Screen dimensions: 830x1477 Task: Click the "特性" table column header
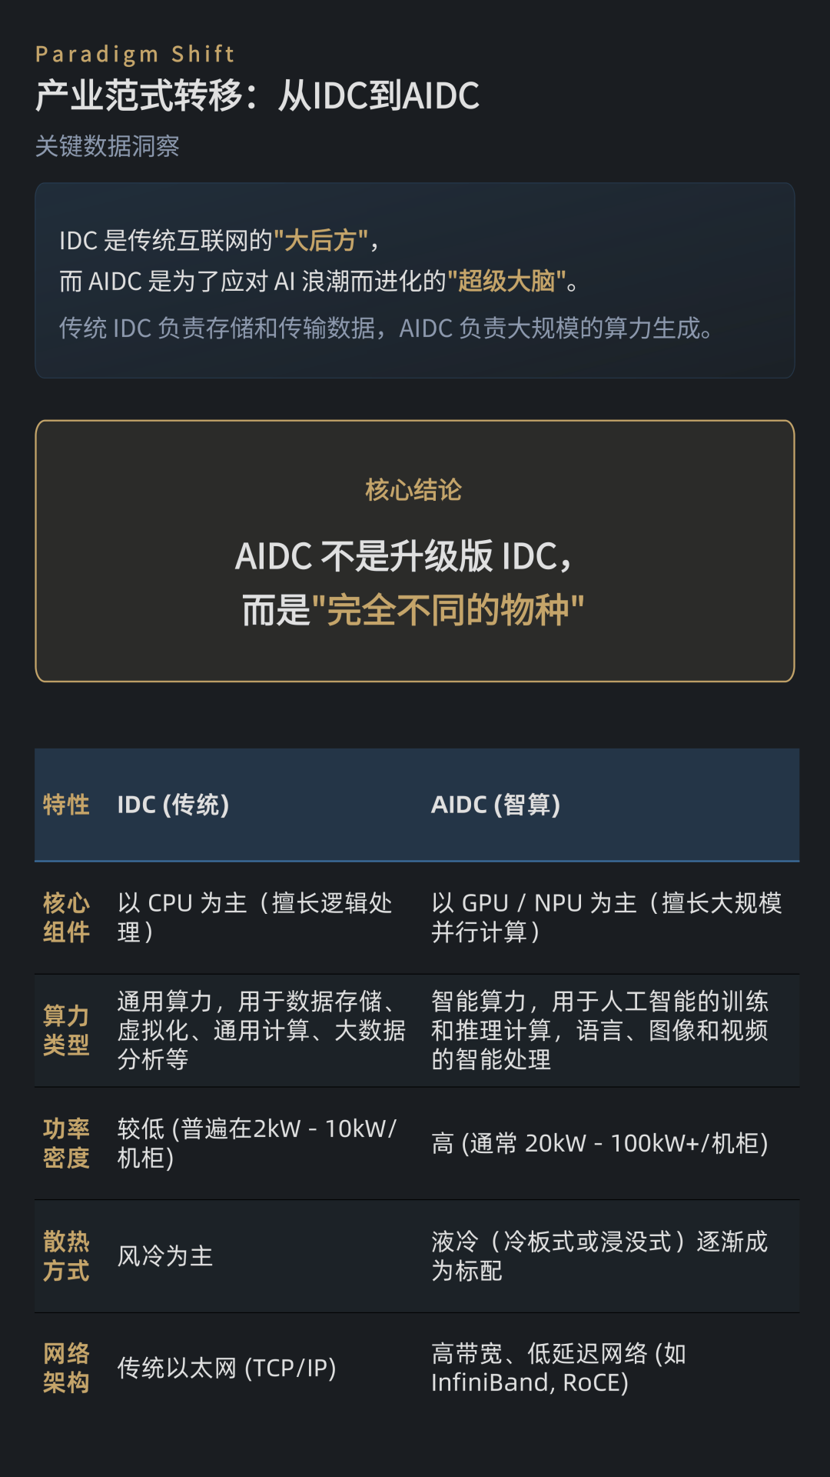(x=66, y=805)
